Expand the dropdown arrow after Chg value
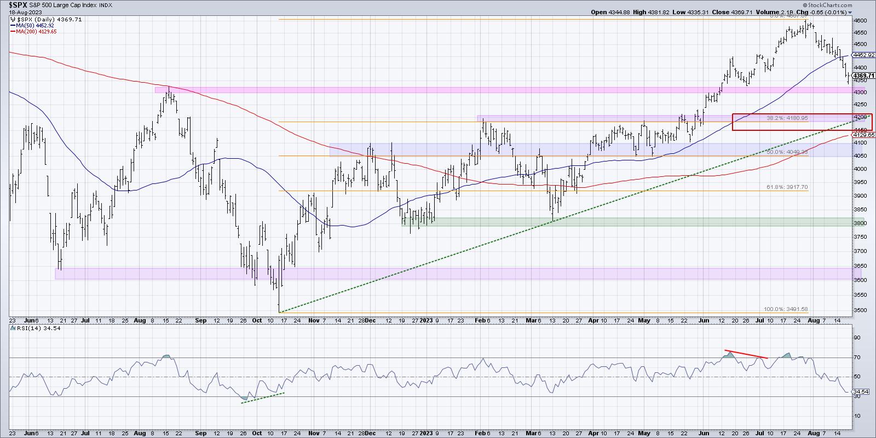This screenshot has width=876, height=438. [850, 12]
